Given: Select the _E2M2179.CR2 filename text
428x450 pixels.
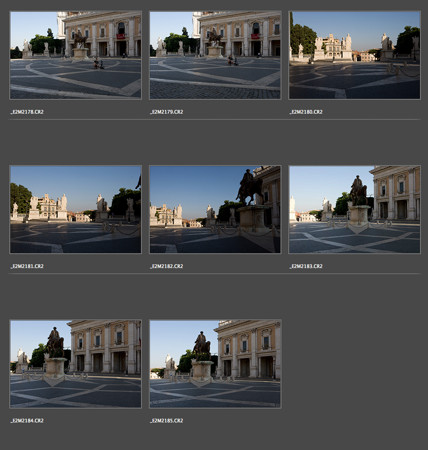Looking at the screenshot, I should pyautogui.click(x=167, y=112).
